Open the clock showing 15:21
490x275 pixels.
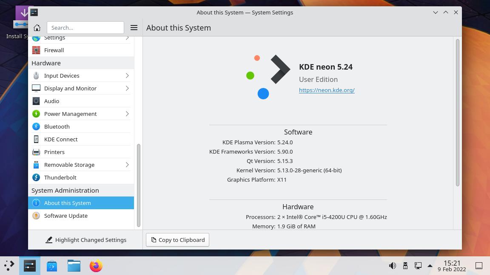[452, 266]
